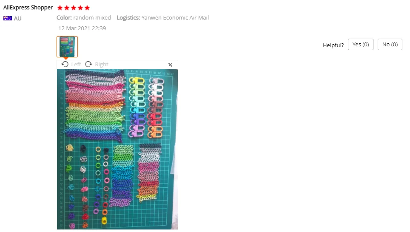Image resolution: width=410 pixels, height=232 pixels.
Task: Select the third red rating star
Action: point(74,8)
